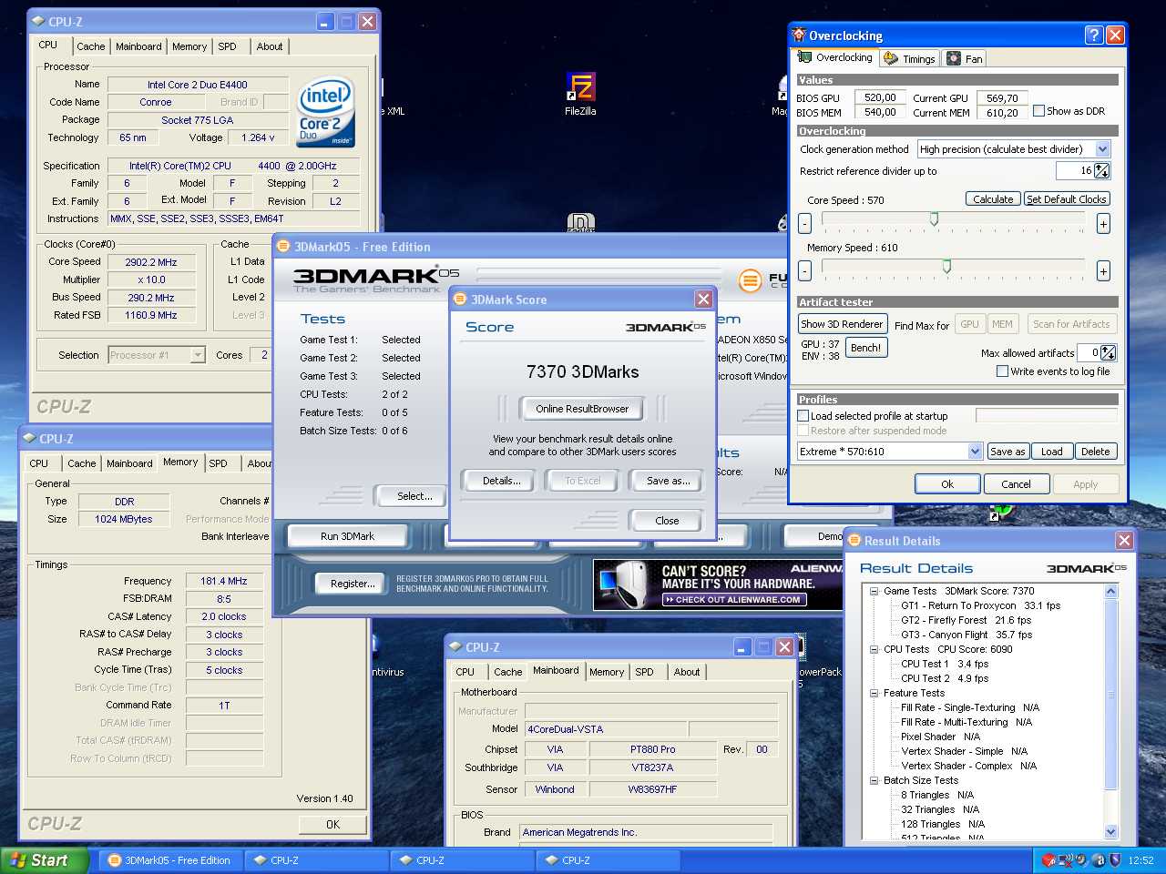Click the Calculate button
1166x874 pixels.
pos(993,199)
